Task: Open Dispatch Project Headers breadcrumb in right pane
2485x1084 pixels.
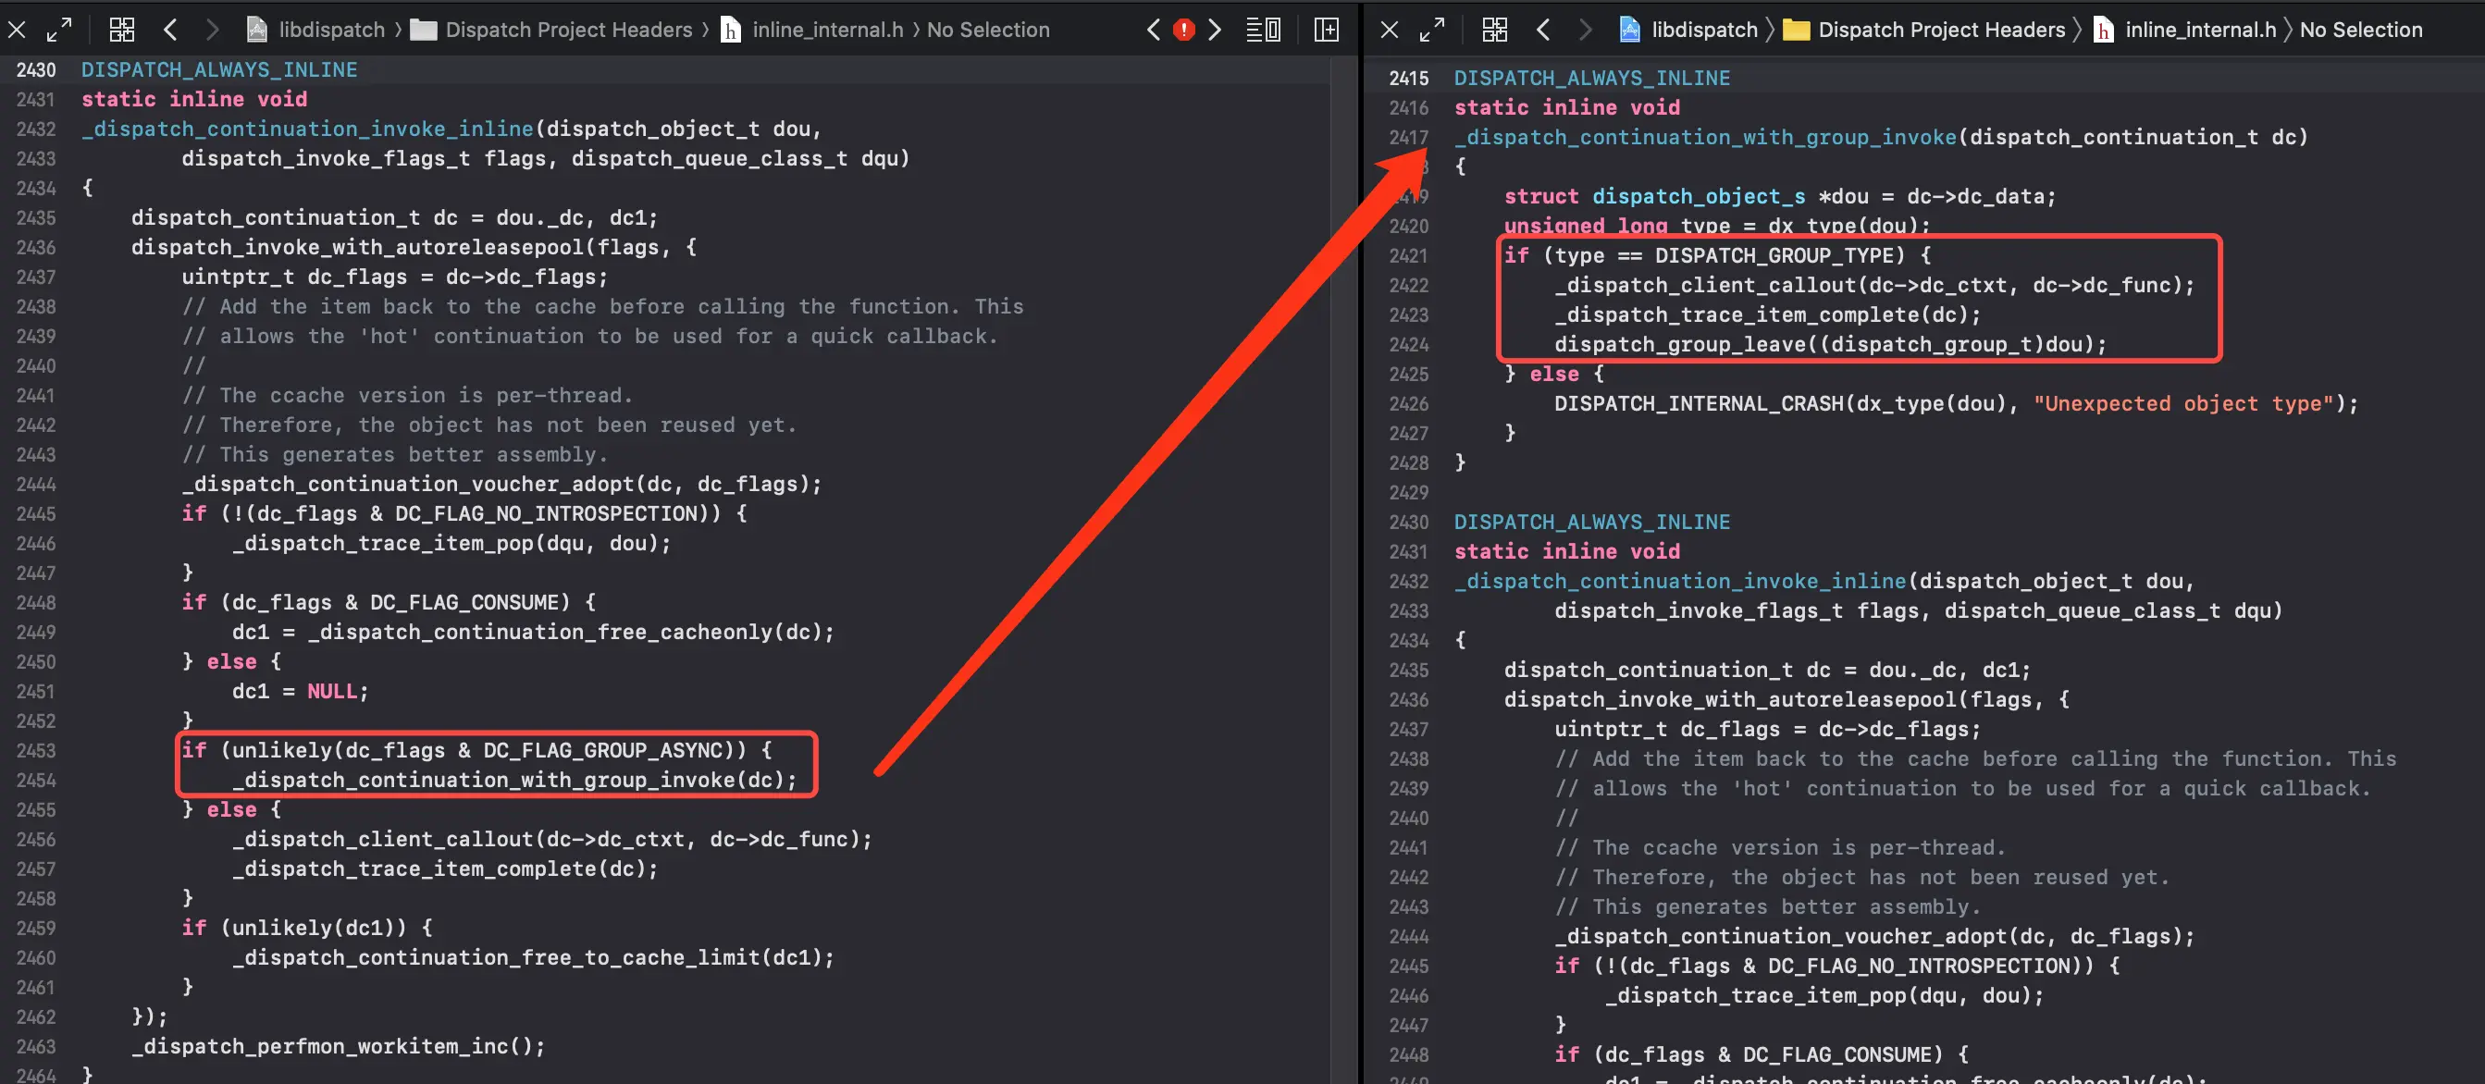Action: pyautogui.click(x=1942, y=30)
